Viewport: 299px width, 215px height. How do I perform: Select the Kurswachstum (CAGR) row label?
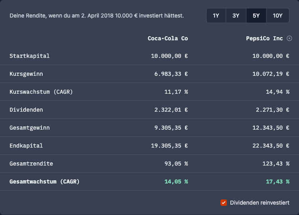pyautogui.click(x=41, y=92)
